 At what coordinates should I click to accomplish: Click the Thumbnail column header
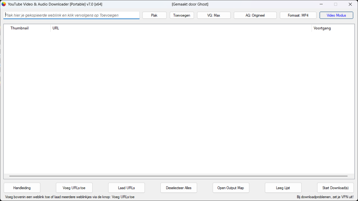27,28
